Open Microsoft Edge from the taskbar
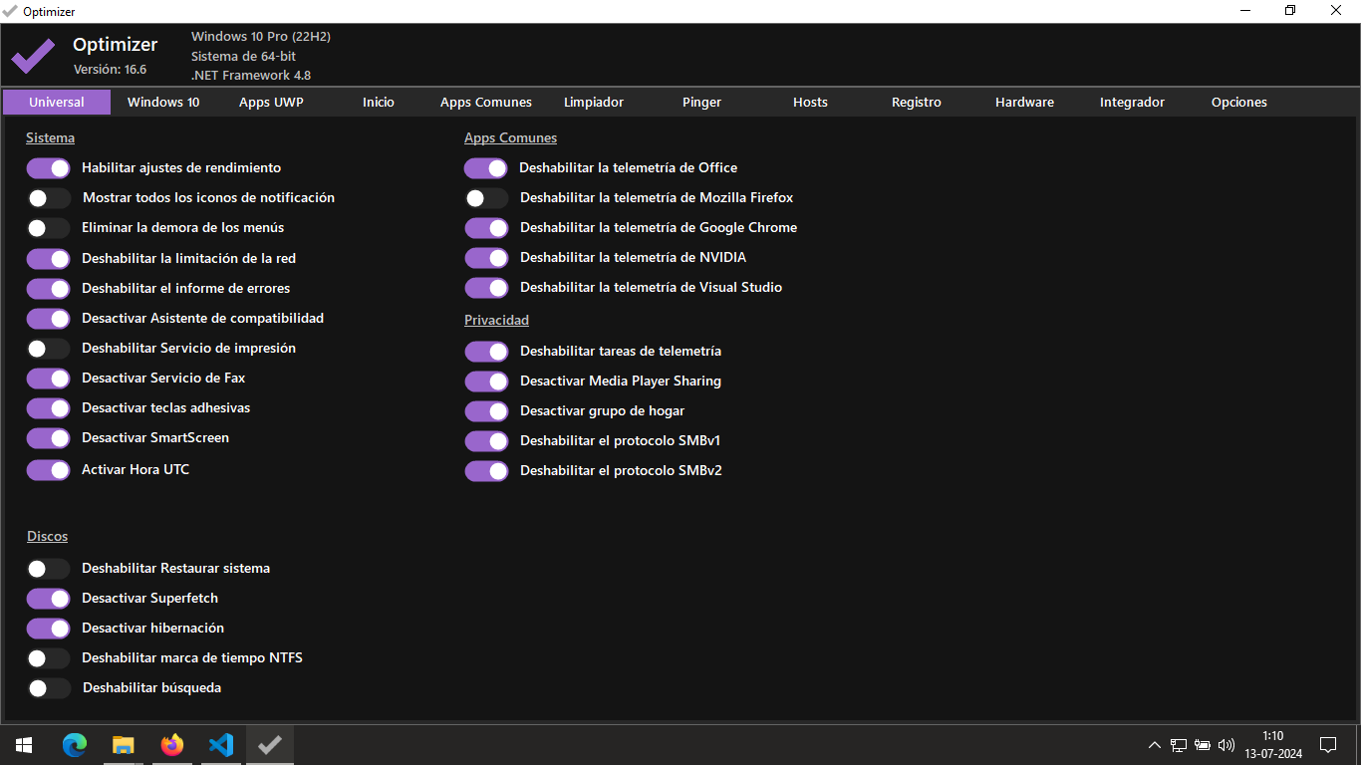Screen dimensions: 1361x765 pyautogui.click(x=75, y=744)
